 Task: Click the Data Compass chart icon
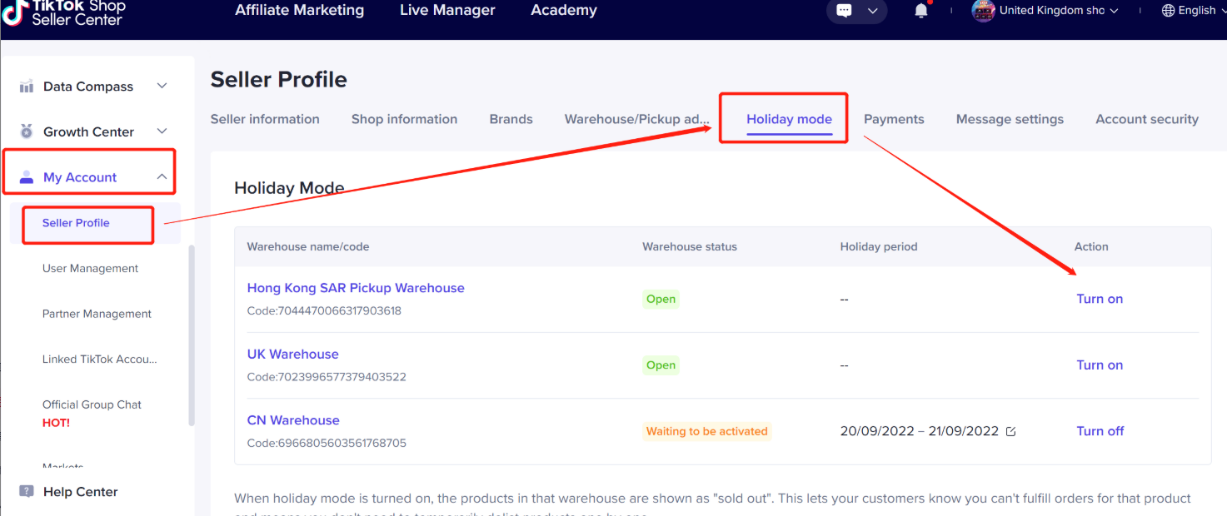click(x=27, y=87)
